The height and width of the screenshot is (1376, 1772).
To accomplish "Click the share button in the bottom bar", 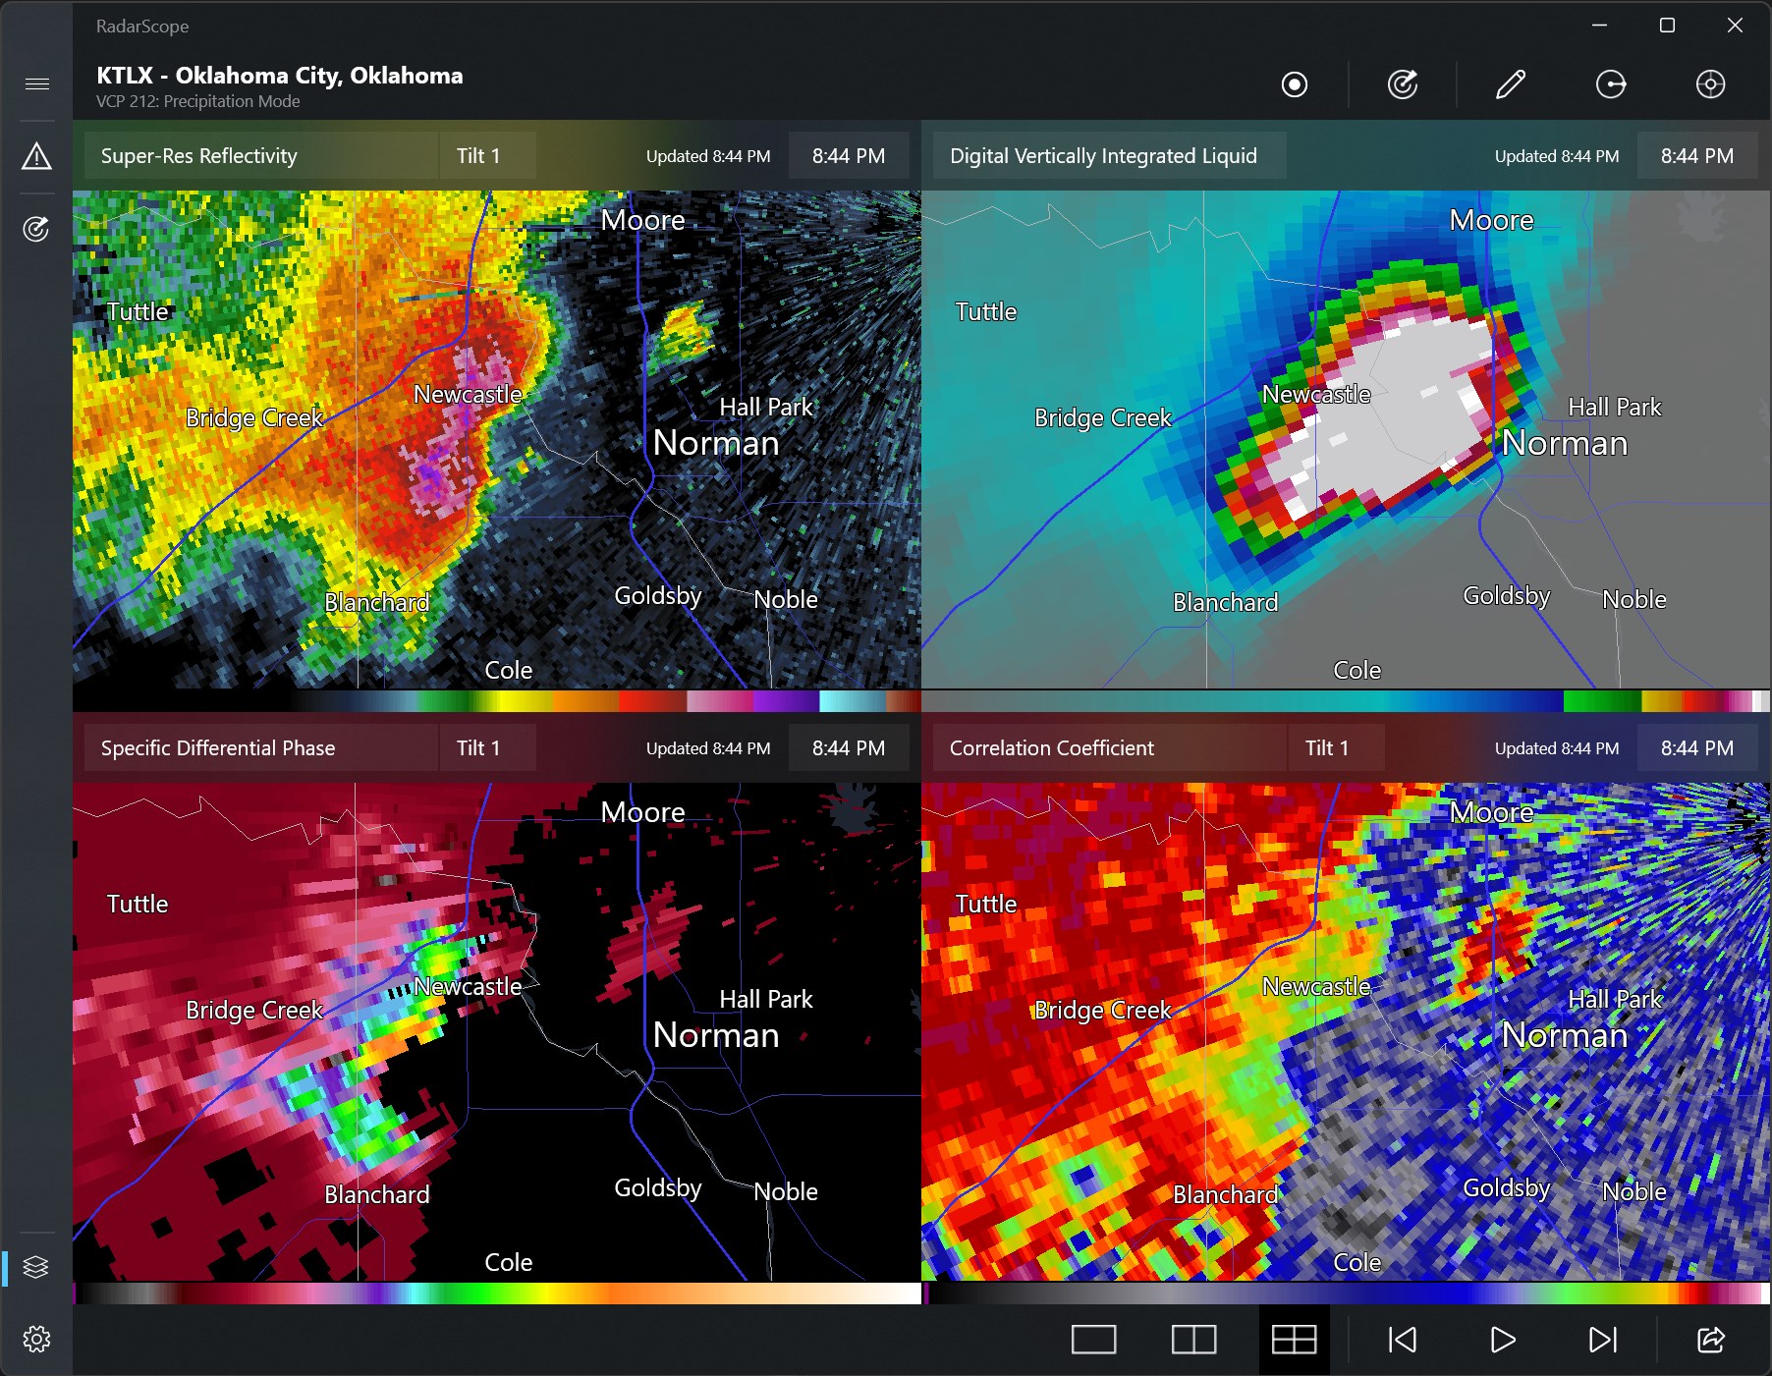I will [1709, 1339].
